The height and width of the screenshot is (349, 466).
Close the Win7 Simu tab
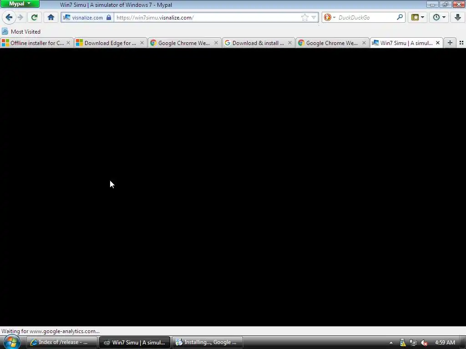[x=437, y=43]
